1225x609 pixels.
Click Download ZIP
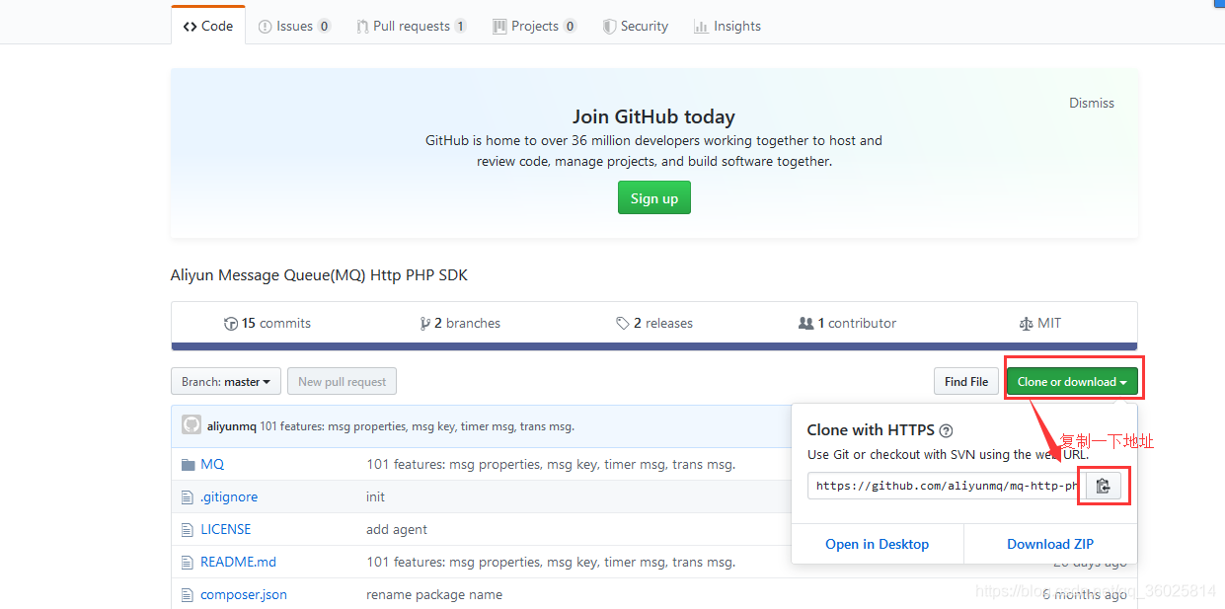pyautogui.click(x=1050, y=544)
